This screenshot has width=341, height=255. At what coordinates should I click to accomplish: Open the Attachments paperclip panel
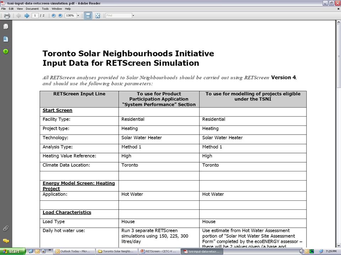[6, 228]
